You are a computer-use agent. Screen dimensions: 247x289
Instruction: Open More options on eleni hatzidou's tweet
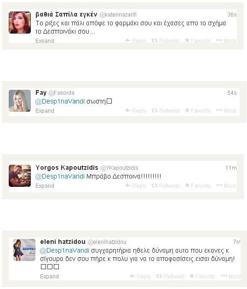click(x=230, y=276)
